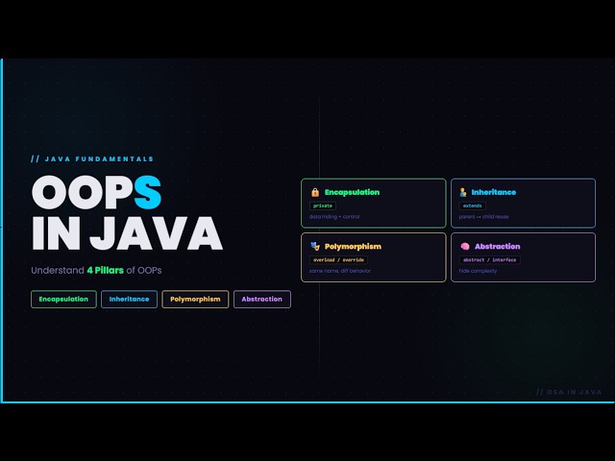Image resolution: width=615 pixels, height=461 pixels.
Task: Click the large 'OOPS' title
Action: (96, 192)
